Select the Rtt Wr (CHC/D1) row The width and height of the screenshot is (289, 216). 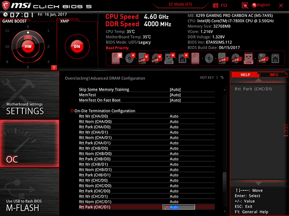coord(147,196)
